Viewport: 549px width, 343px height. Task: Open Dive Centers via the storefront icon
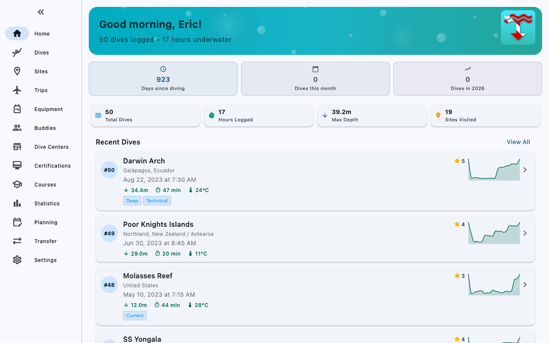17,147
